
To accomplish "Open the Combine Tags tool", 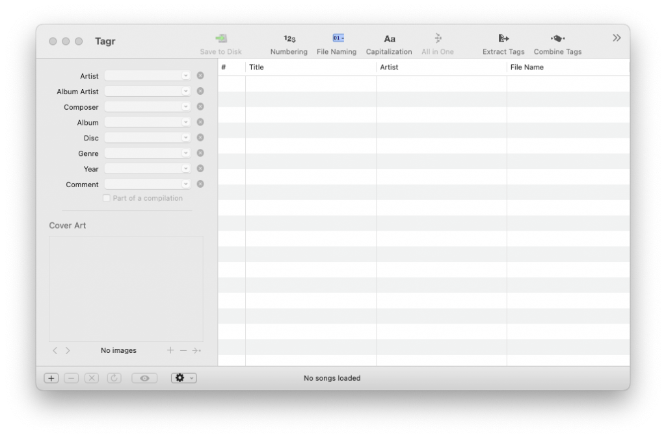I will click(557, 44).
